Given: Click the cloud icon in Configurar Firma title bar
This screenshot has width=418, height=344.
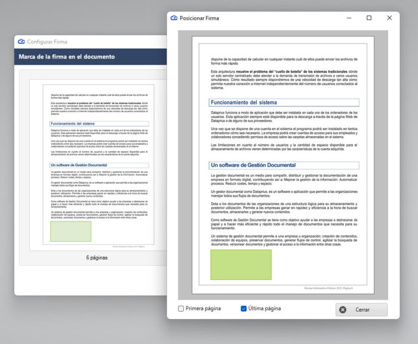Looking at the screenshot, I should click(21, 42).
